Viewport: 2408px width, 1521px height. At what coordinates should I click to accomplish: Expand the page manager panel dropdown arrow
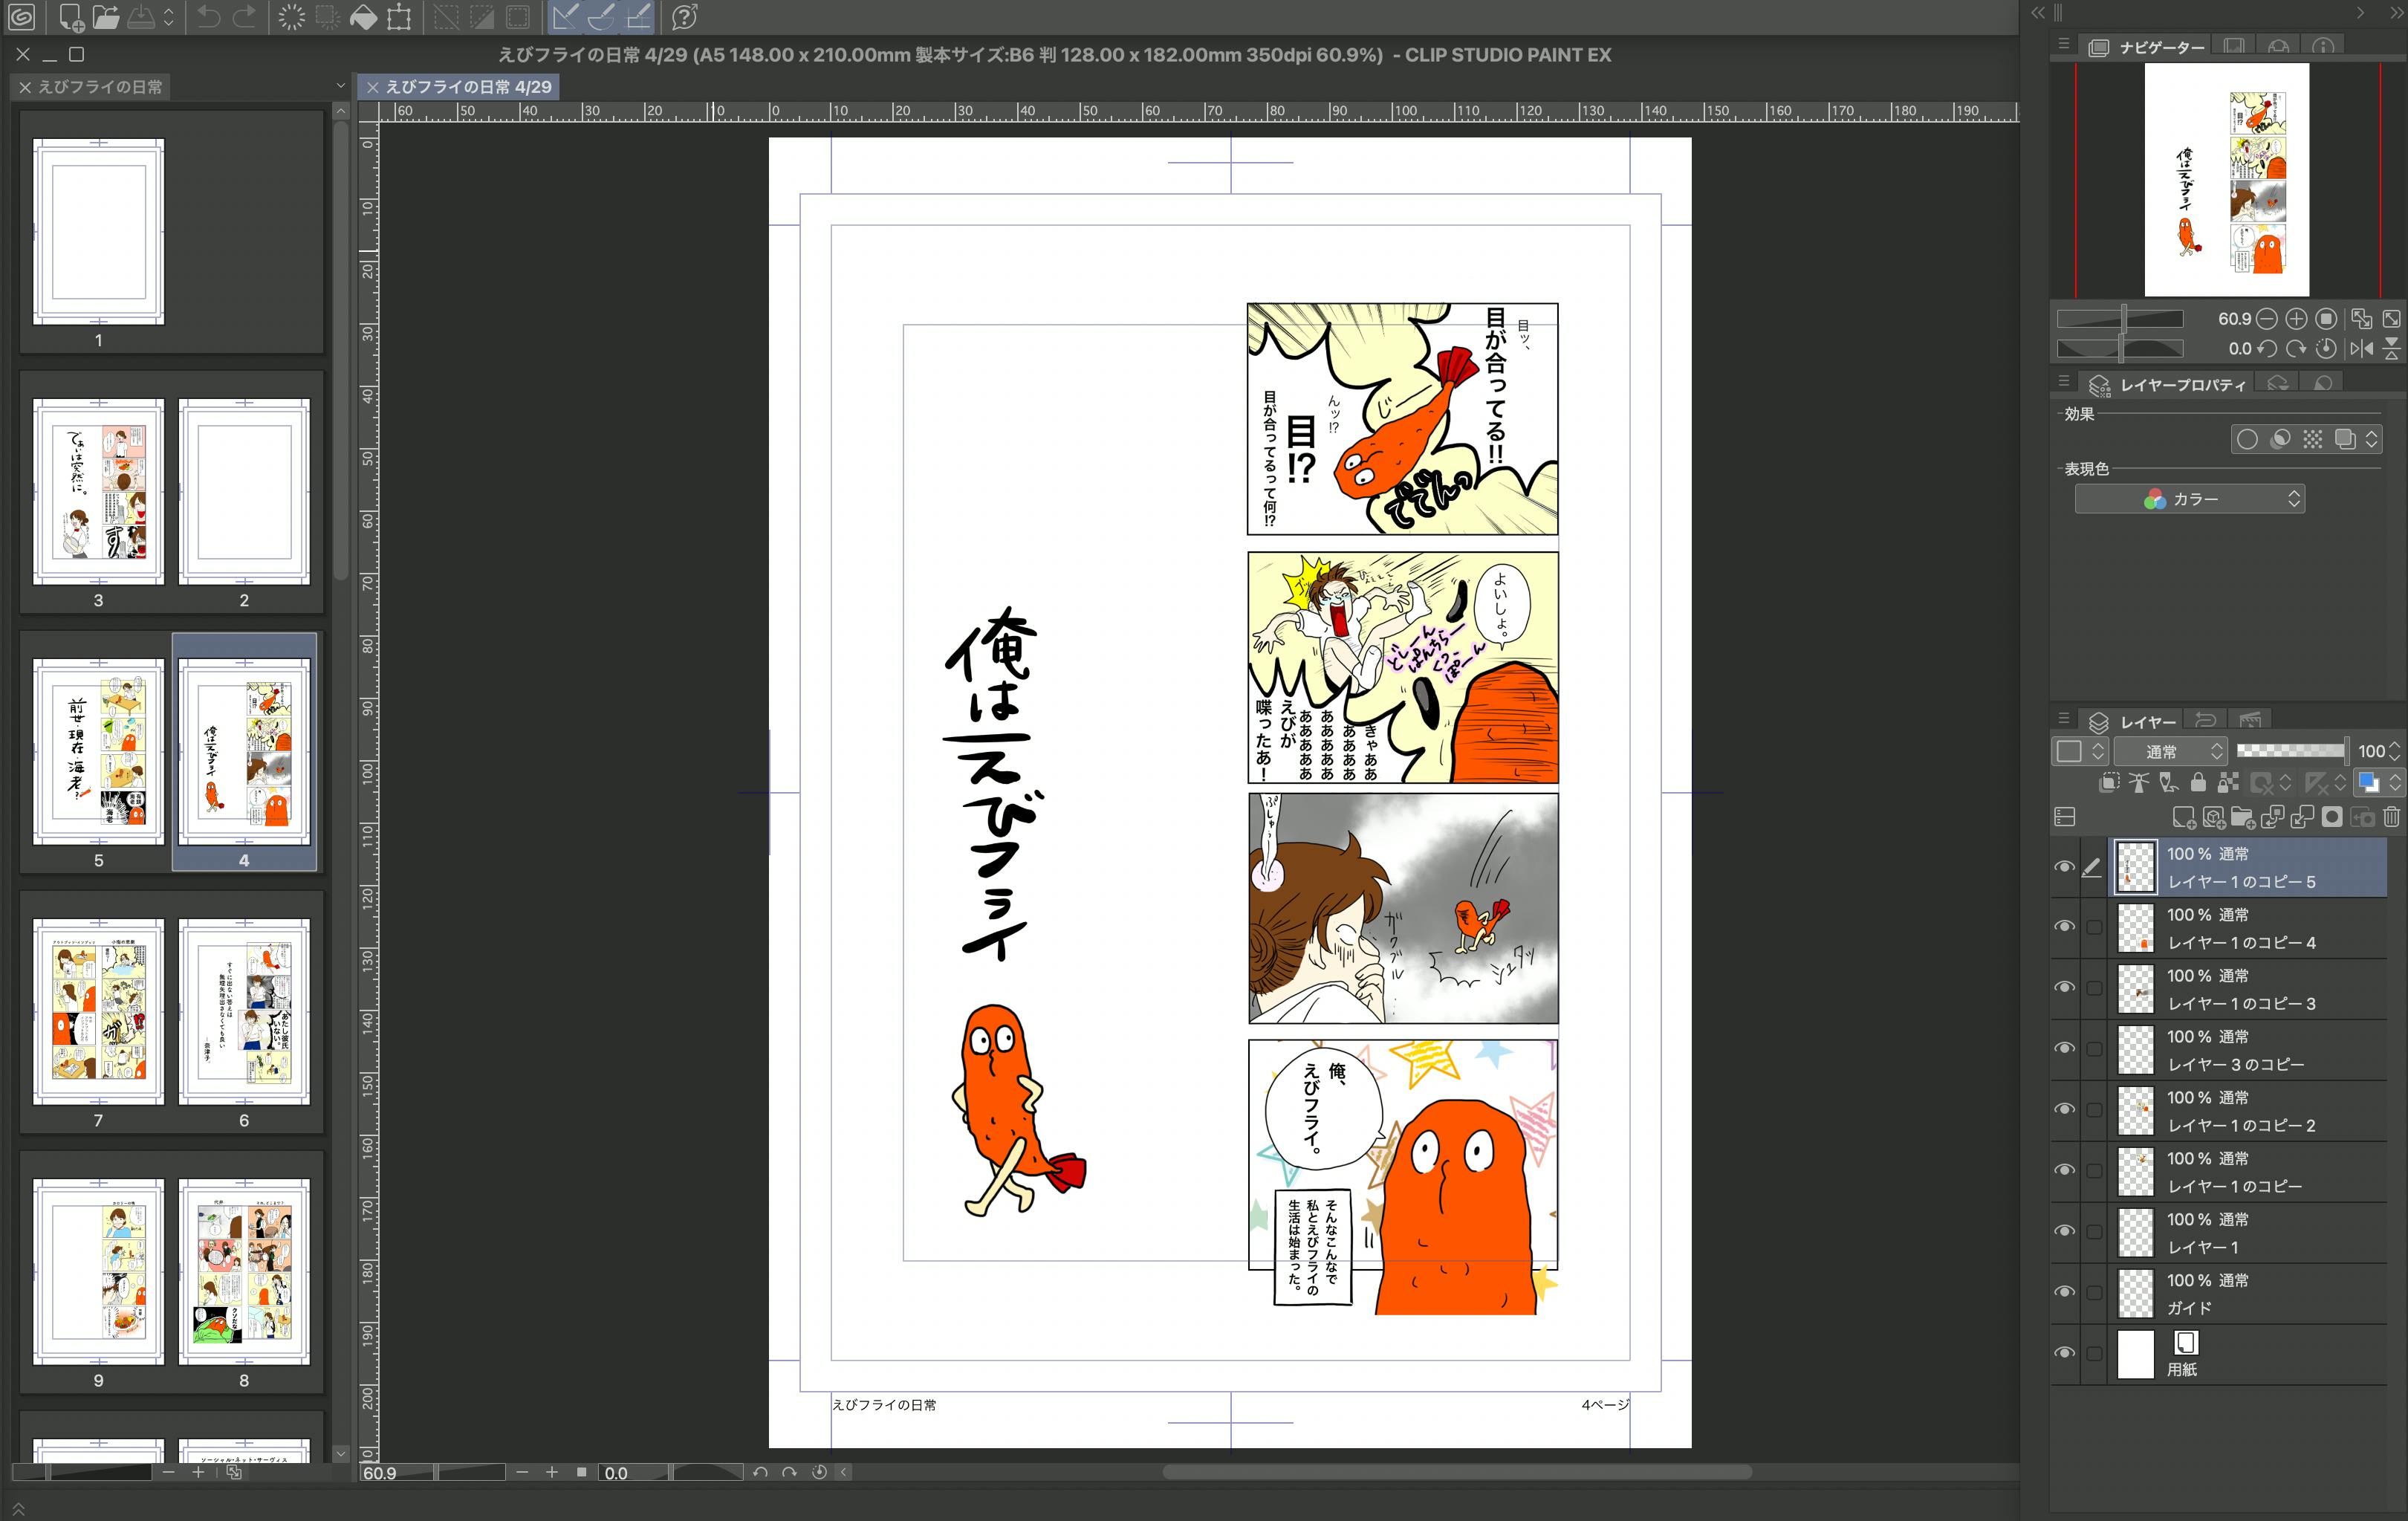coord(341,87)
